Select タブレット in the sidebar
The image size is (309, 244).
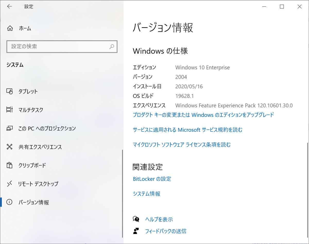61,91
